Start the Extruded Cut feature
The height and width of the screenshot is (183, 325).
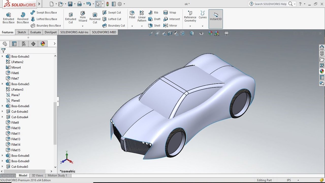pyautogui.click(x=71, y=18)
